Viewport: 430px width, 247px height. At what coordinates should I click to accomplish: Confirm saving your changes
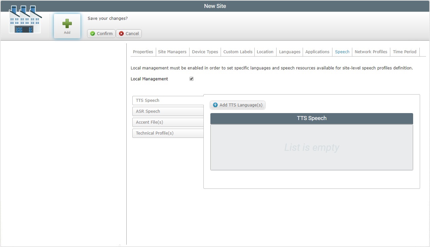point(101,33)
